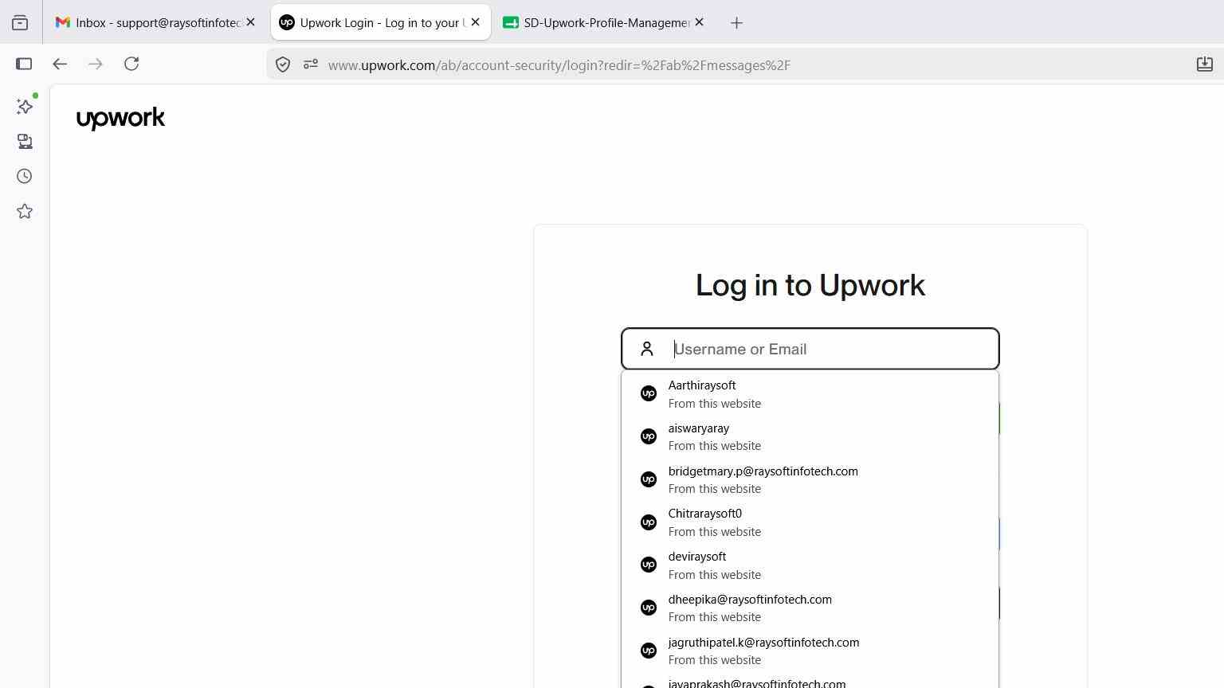Click the synced tabs sidebar icon
1224x688 pixels.
pos(25,142)
